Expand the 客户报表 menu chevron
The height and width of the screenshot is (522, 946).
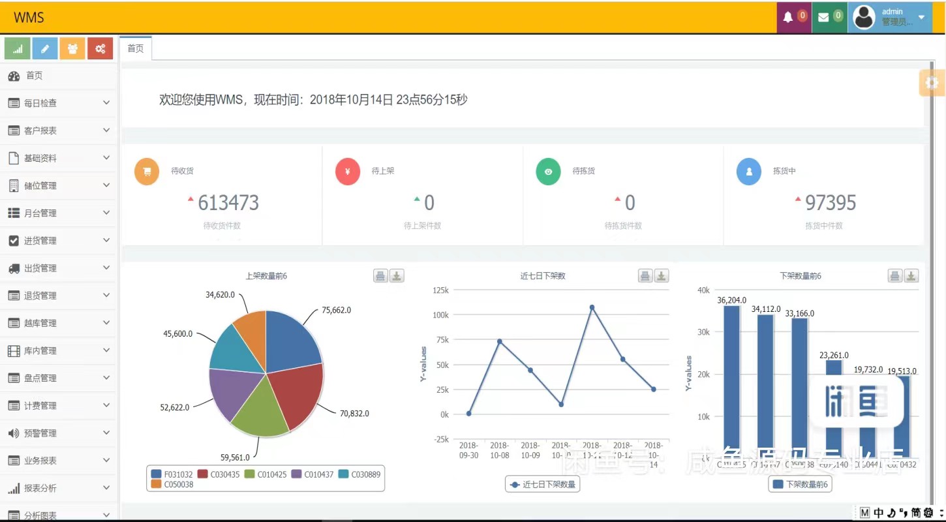pyautogui.click(x=106, y=130)
